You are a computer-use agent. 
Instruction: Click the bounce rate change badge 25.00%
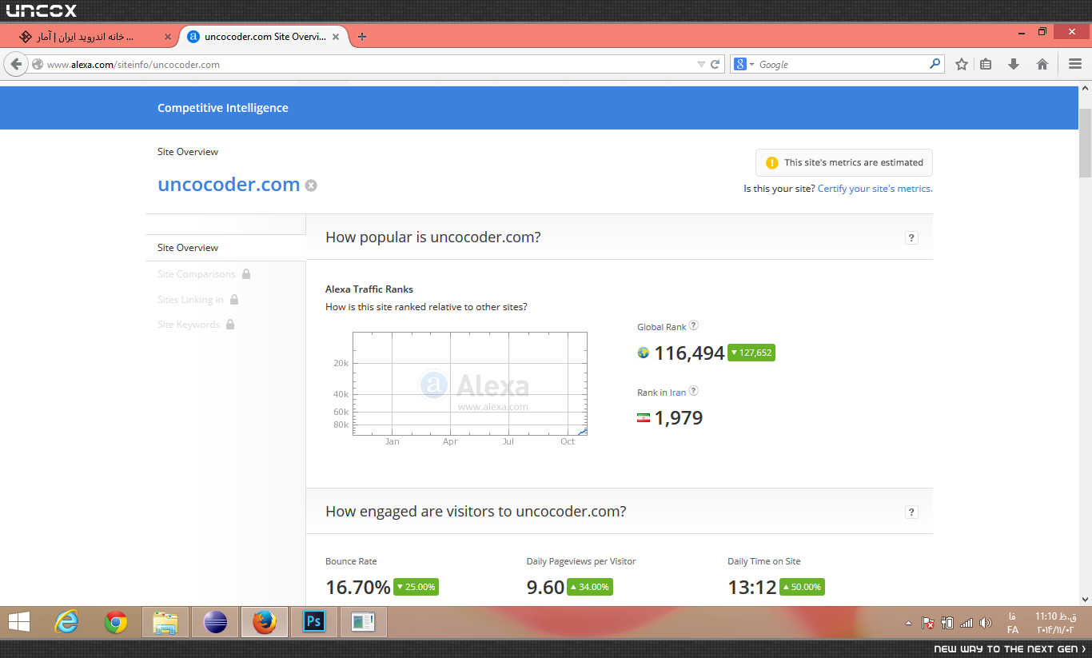(x=416, y=587)
